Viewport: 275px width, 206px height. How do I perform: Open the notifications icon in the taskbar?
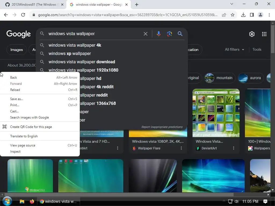(265, 201)
